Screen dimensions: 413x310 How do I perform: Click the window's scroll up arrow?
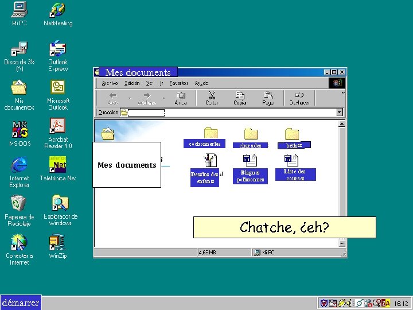pyautogui.click(x=342, y=123)
